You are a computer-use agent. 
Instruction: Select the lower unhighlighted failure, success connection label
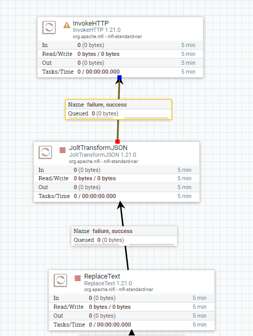124,236
